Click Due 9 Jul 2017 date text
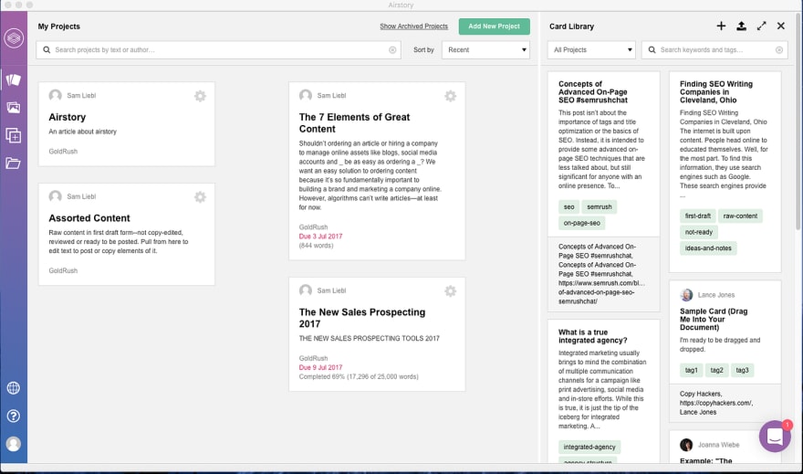 click(x=320, y=367)
